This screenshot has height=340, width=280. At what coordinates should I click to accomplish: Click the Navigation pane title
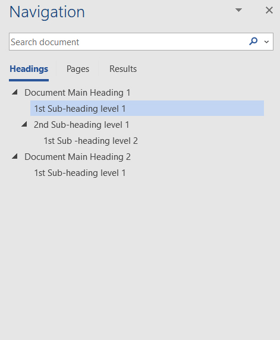pos(47,12)
